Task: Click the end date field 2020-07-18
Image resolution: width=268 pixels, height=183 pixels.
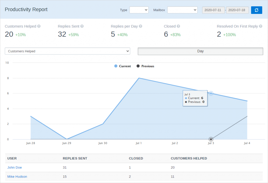Action: (x=237, y=10)
